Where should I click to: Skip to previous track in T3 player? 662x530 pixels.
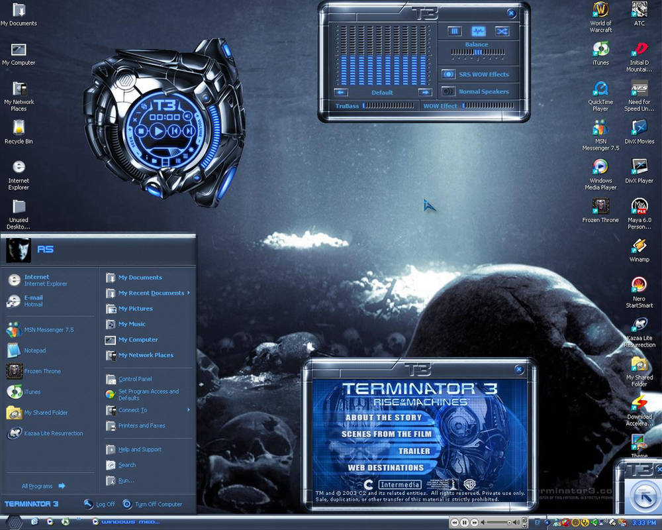(x=174, y=131)
